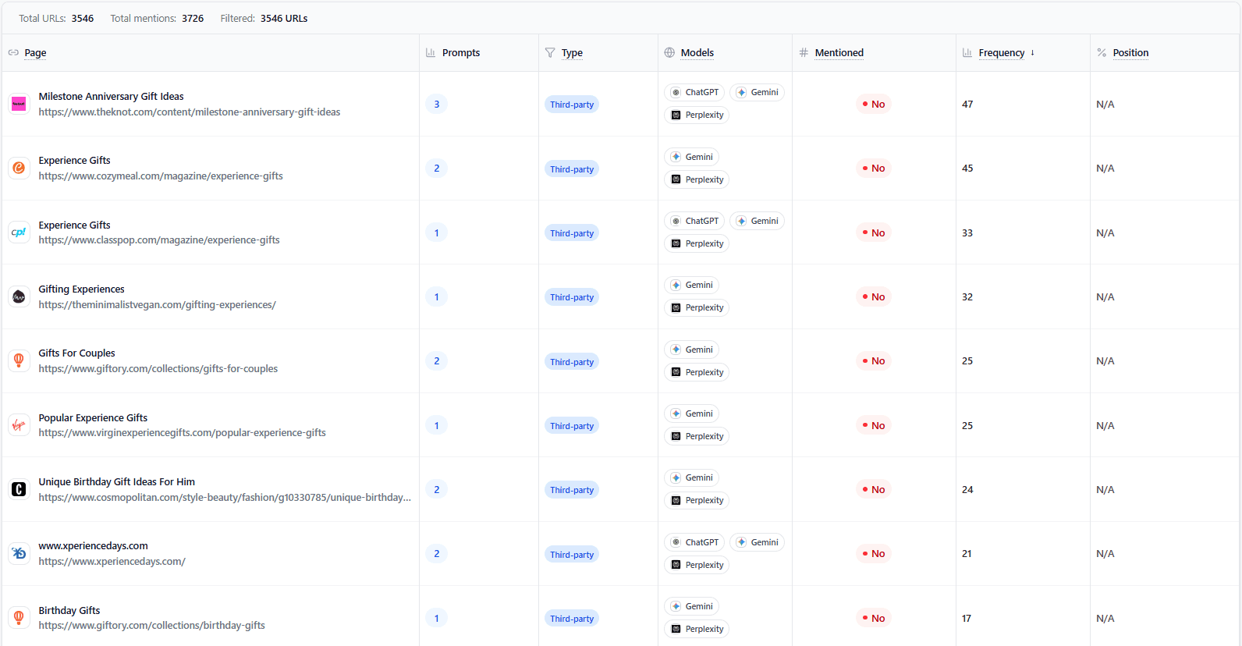Click ChatGPT tag in Milestone Anniversary row
This screenshot has width=1242, height=646.
694,92
